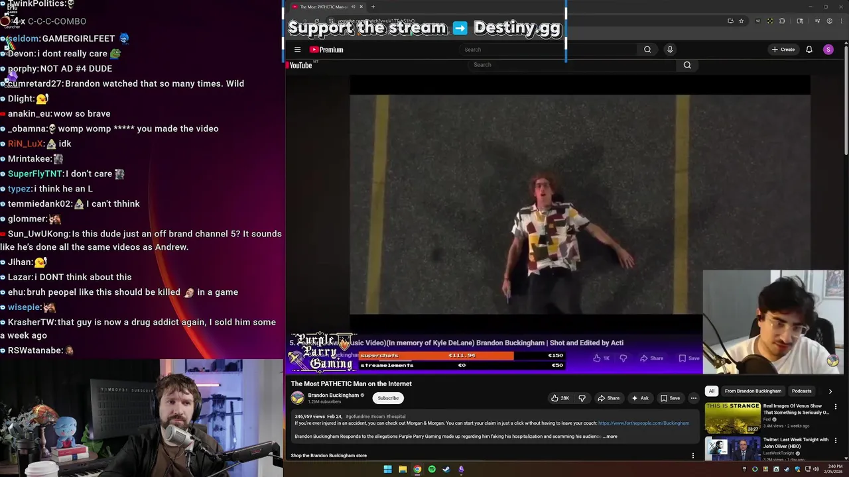Click the inner video's 1K like button

[x=601, y=358]
